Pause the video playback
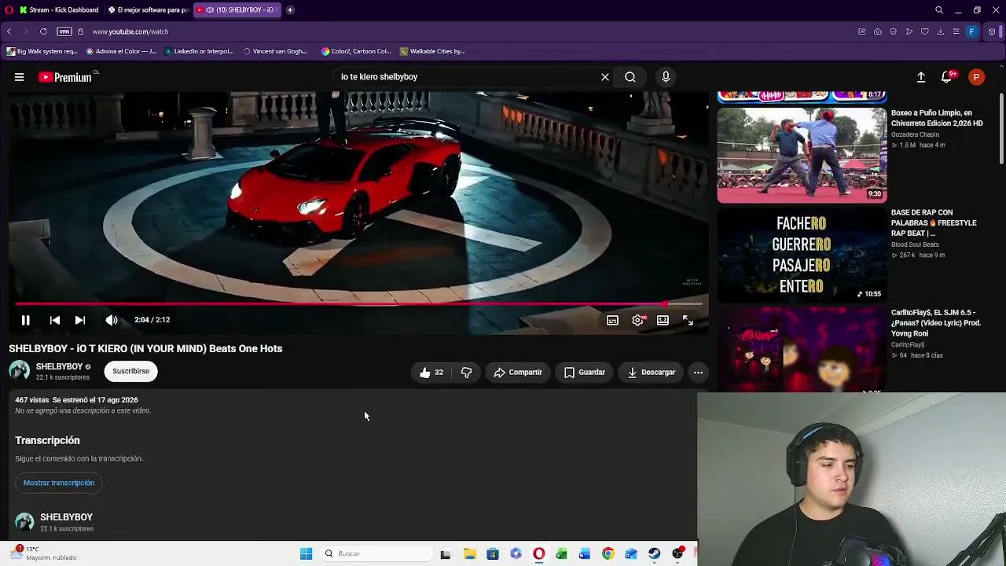Viewport: 1006px width, 566px height. point(25,320)
